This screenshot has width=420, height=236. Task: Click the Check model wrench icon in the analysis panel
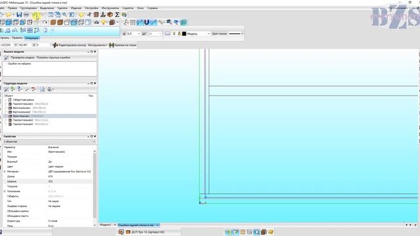point(7,58)
